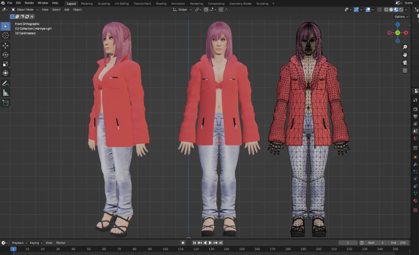419x255 pixels.
Task: Pick the Scale tool
Action: (x=5, y=64)
